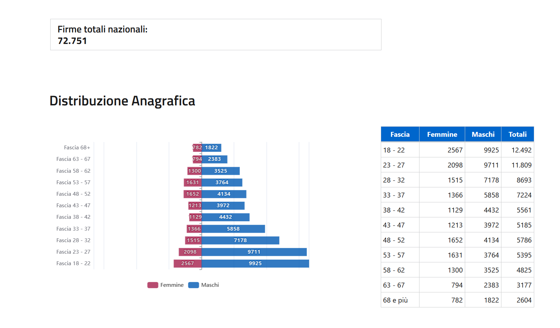Screen dimensions: 560x328
Task: Click the Distribuzione Anagrafica heading
Action: pos(122,101)
